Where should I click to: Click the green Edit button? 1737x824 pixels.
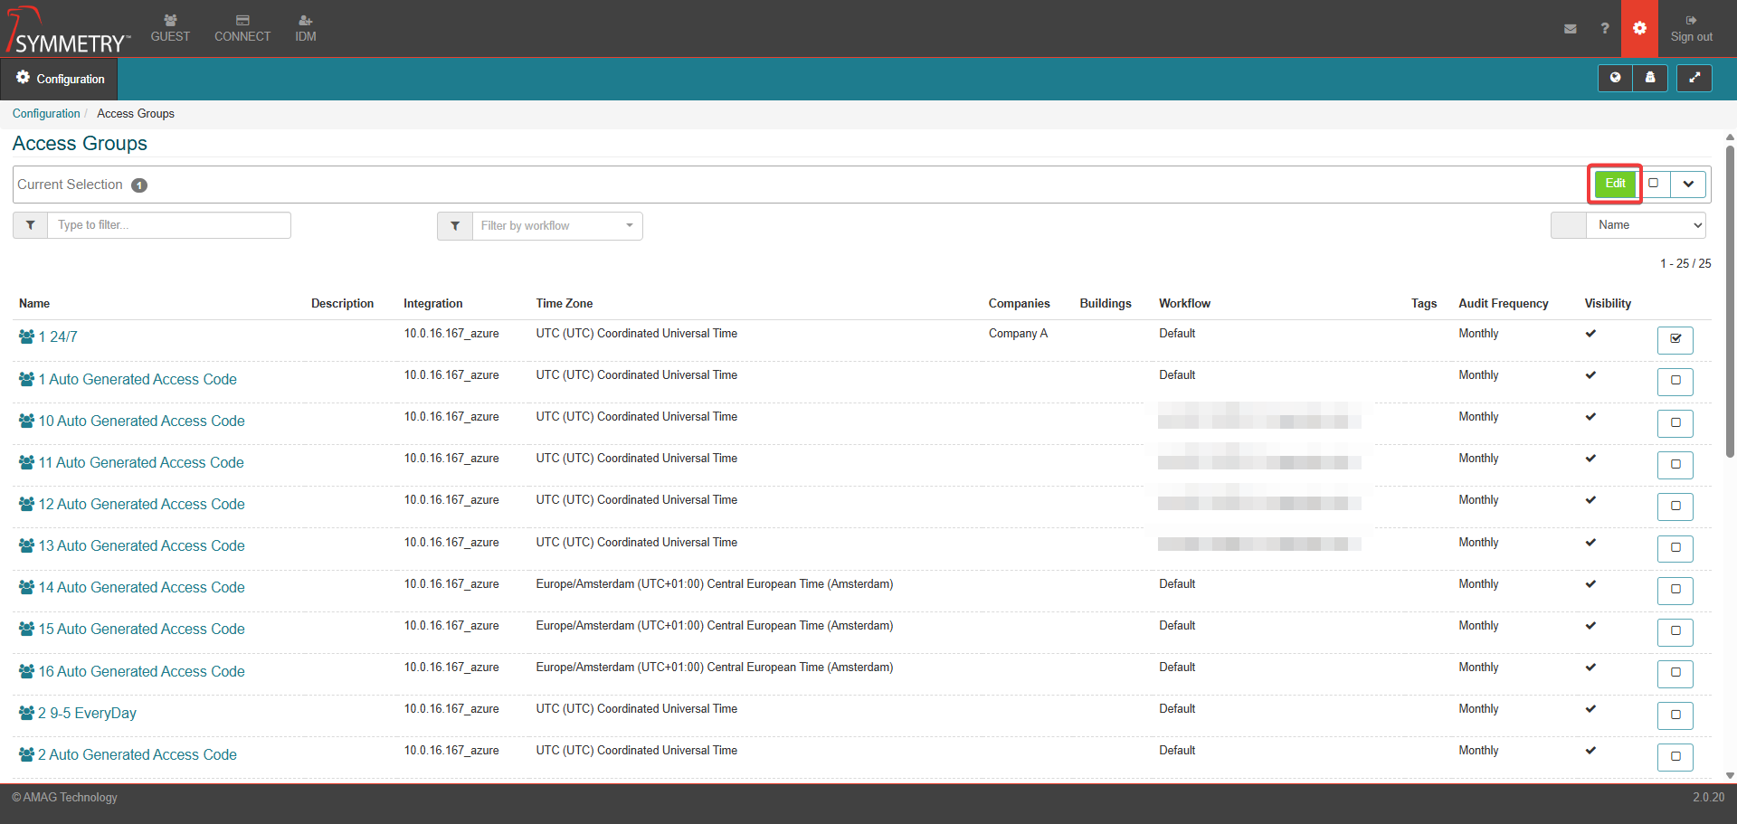pyautogui.click(x=1615, y=184)
